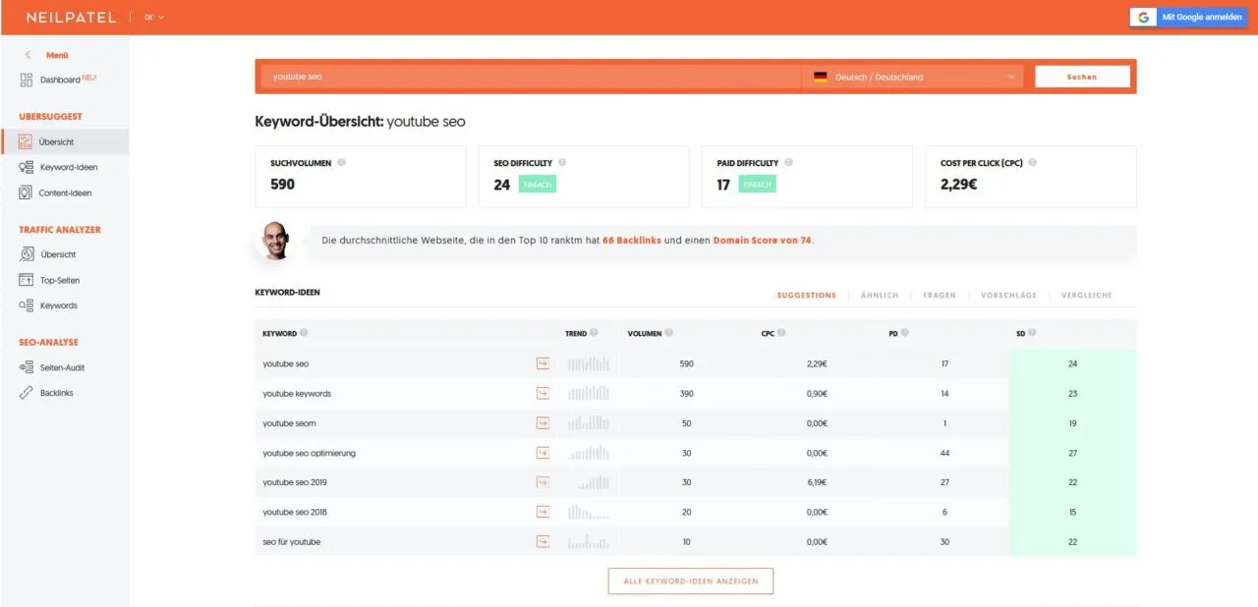Click the Content-Ideen sidebar icon
Screen dimensions: 1258x607
coord(27,193)
